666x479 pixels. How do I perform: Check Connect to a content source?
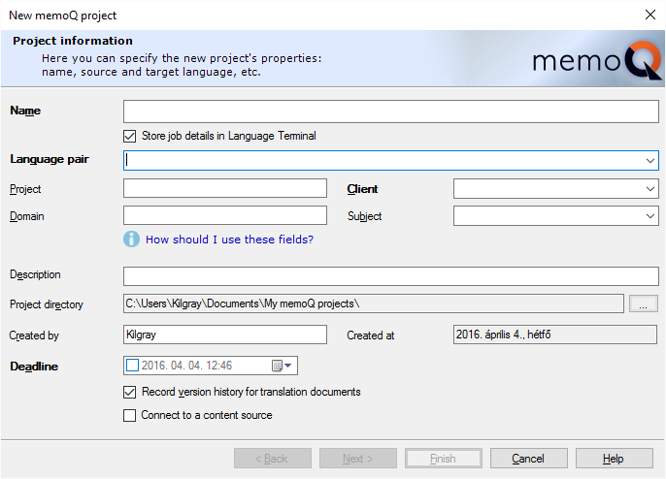coord(129,415)
